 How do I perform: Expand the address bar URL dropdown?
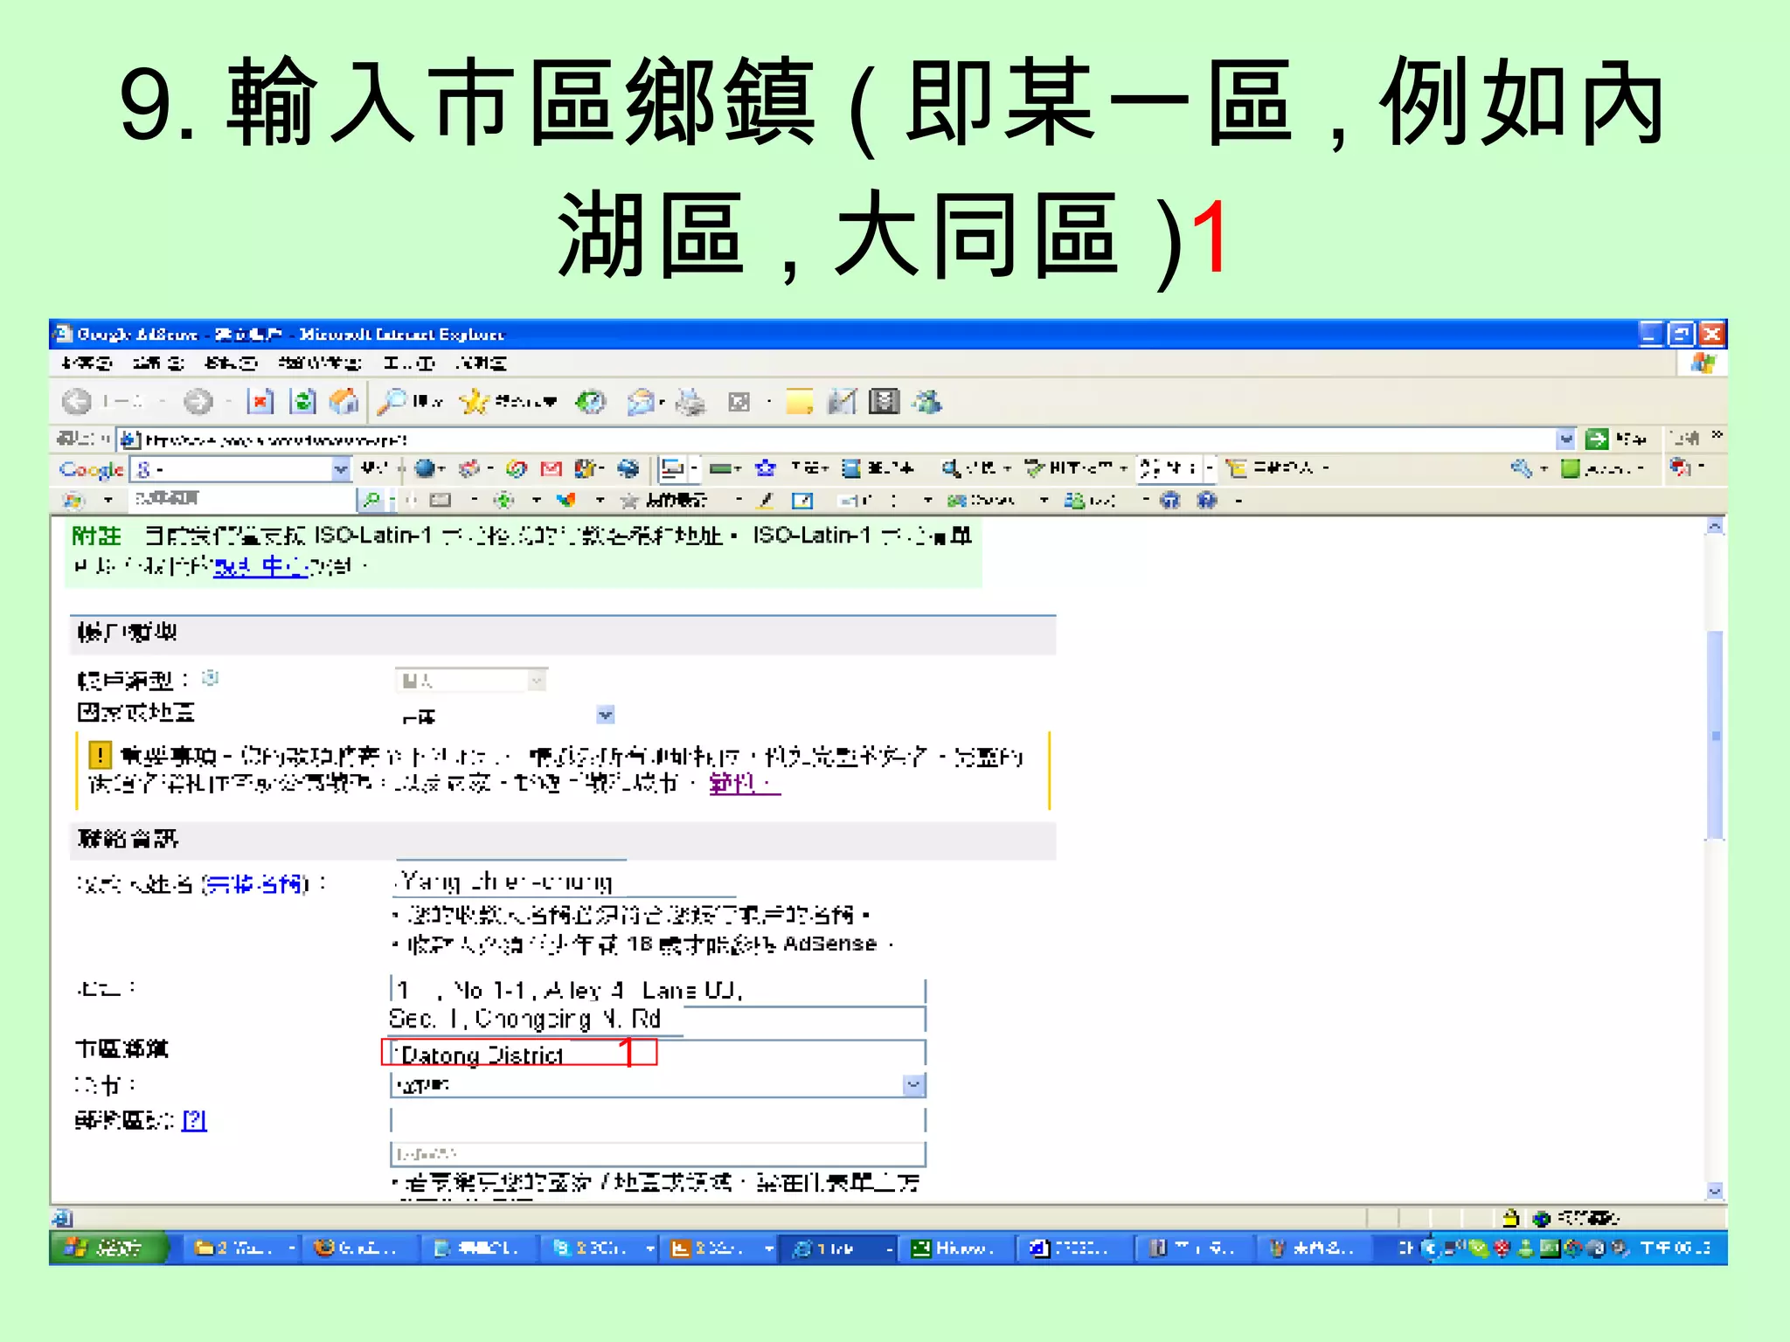pyautogui.click(x=1565, y=439)
